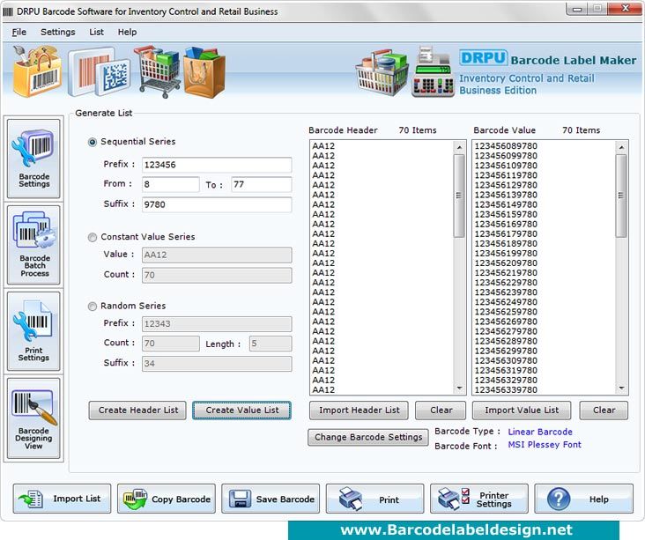Viewport: 645px width, 540px height.
Task: Click the Random Series Prefix field 12343
Action: click(x=217, y=324)
